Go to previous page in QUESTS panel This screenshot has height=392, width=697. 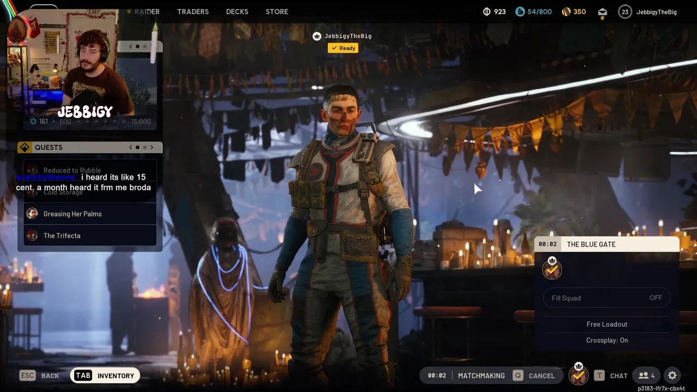coord(131,148)
